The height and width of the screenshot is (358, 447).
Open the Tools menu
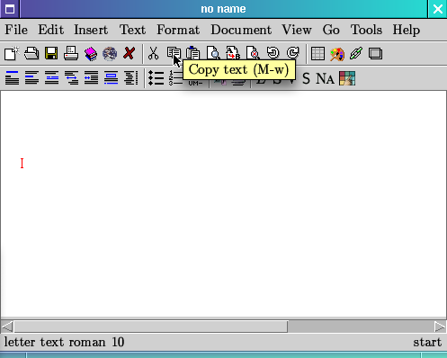366,30
